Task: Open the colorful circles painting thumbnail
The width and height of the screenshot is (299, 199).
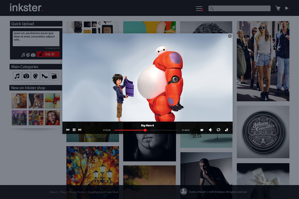Action: [36, 118]
